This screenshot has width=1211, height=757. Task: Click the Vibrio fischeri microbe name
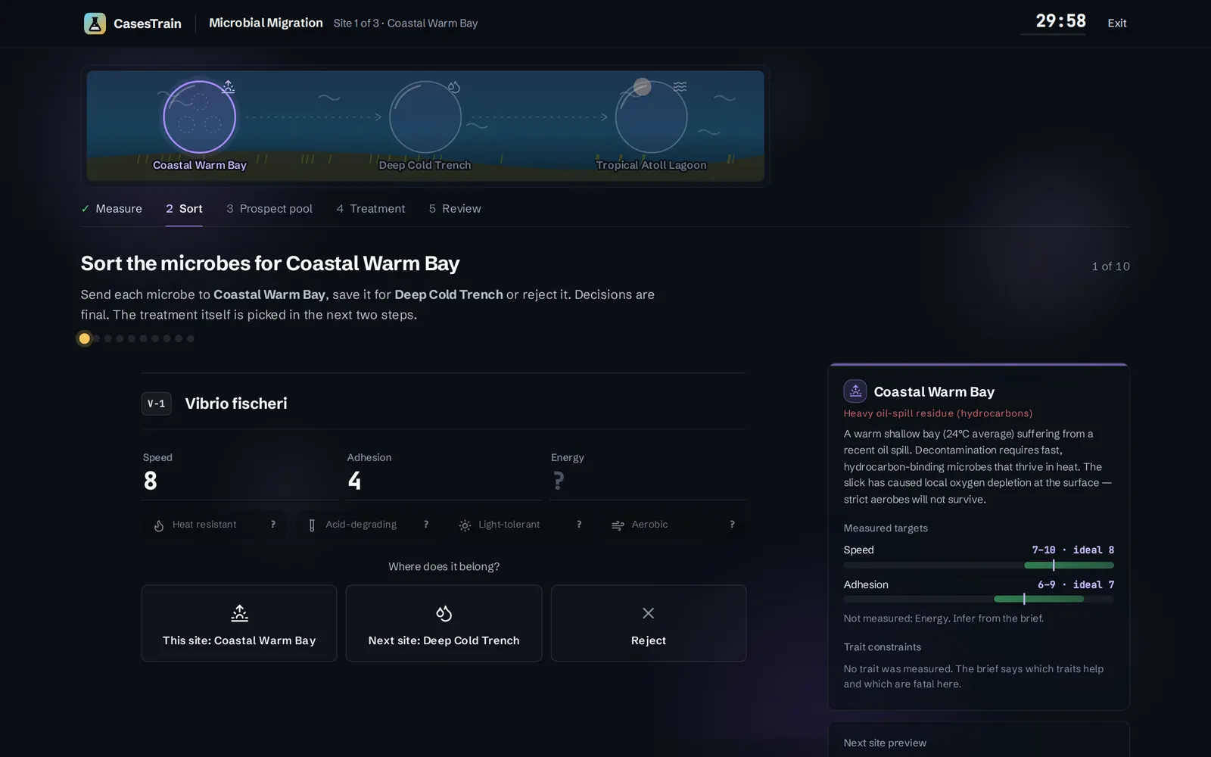point(236,404)
